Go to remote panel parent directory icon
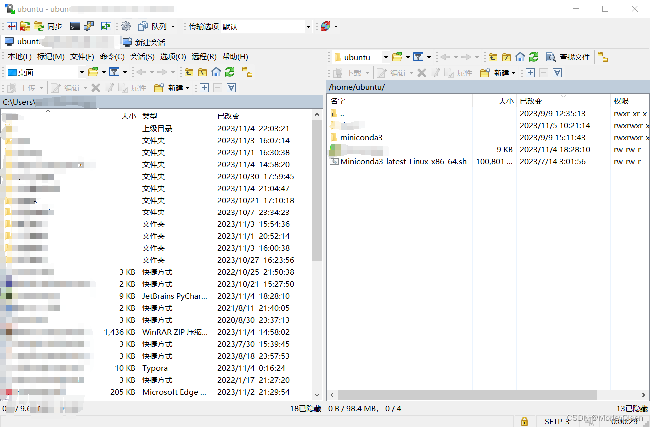650x427 pixels. click(x=493, y=57)
